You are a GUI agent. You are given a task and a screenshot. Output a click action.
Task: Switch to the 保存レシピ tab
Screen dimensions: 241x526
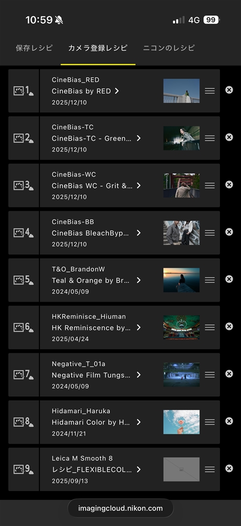point(34,48)
